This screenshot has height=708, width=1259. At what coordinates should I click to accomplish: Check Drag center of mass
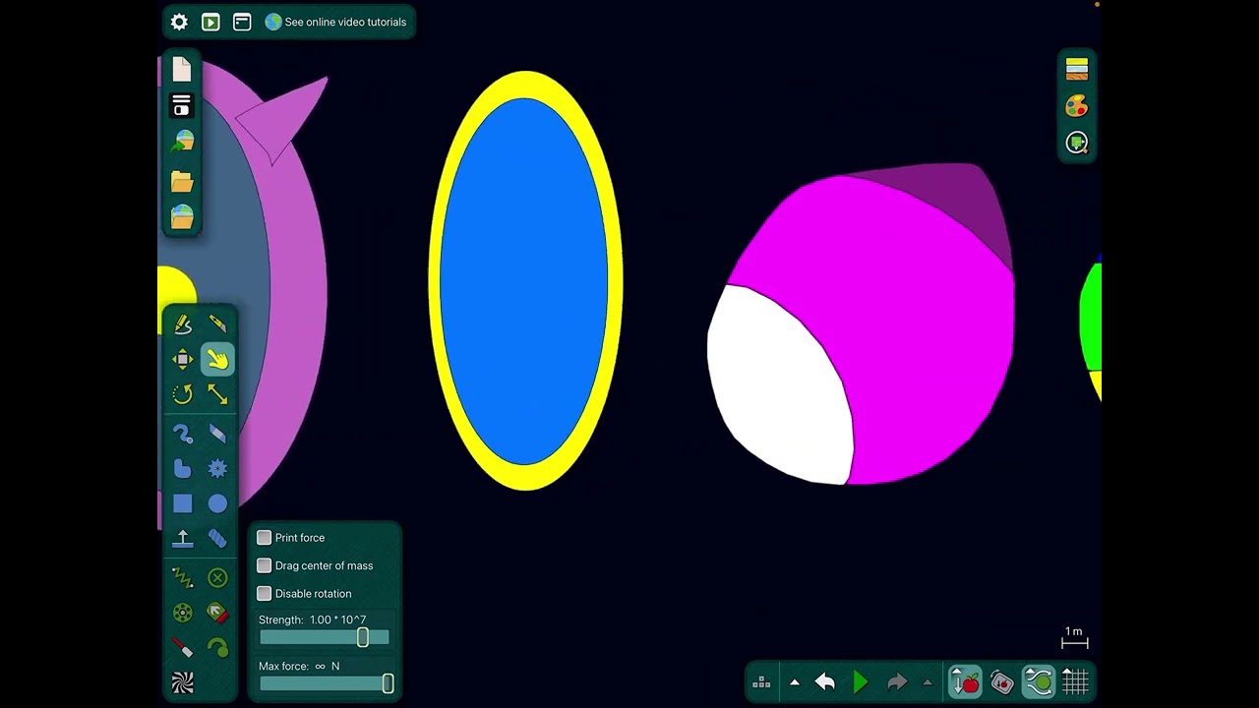pos(264,565)
